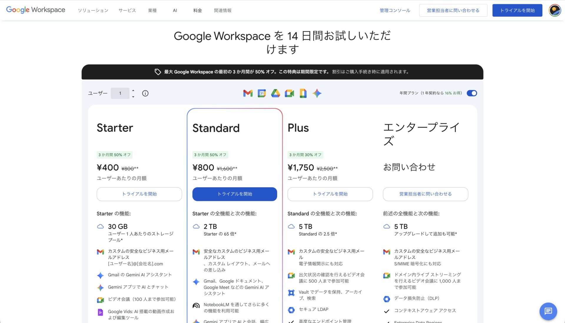Toggle the annual plan switch
Screen dimensions: 565x323
[471, 93]
